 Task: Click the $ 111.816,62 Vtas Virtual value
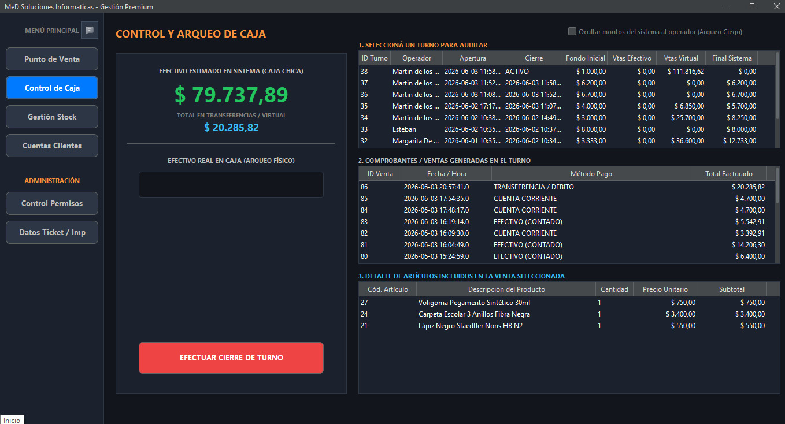click(x=685, y=72)
